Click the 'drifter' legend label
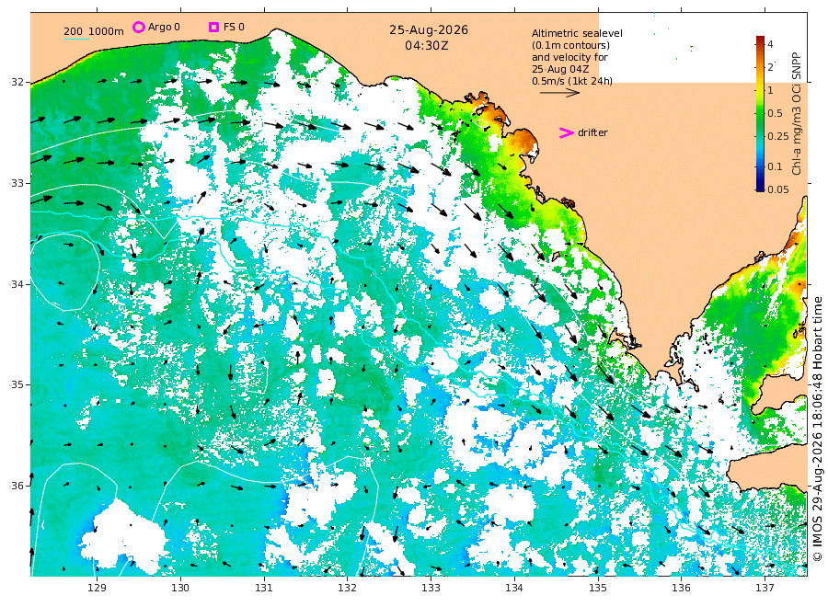 click(592, 133)
